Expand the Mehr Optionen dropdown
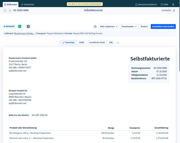Viewport: 180px width, 143px height. click(109, 26)
